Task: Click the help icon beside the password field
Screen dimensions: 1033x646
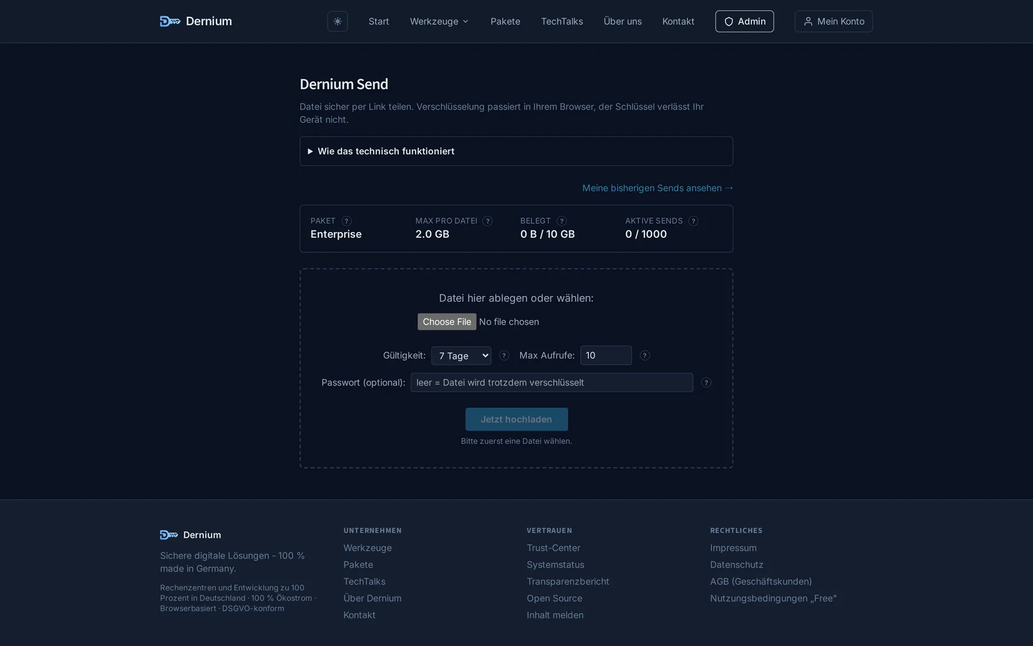Action: [x=706, y=382]
